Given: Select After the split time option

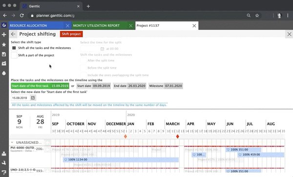Looking at the screenshot, I should tap(84, 60).
